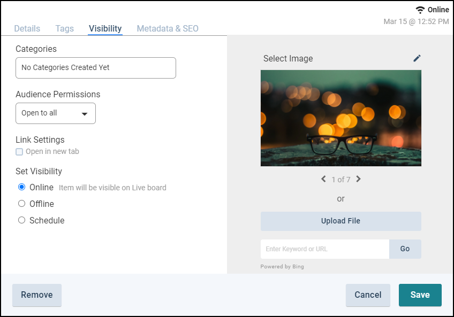Open the Audience Permissions dropdown

[56, 113]
